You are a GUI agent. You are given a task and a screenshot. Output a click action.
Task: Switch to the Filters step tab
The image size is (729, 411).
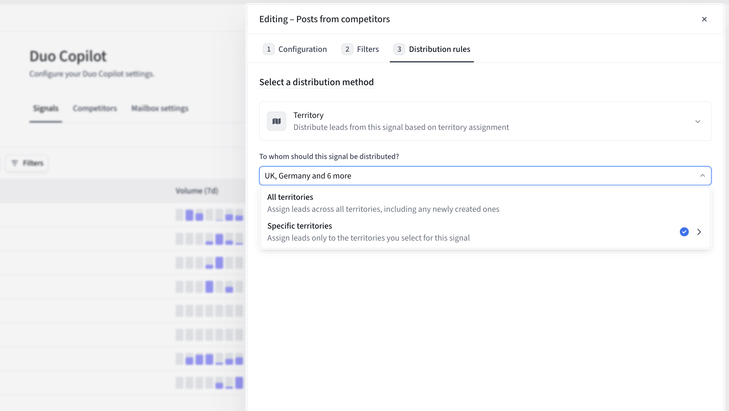click(x=368, y=49)
